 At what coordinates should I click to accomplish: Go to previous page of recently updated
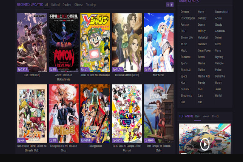click(x=168, y=5)
